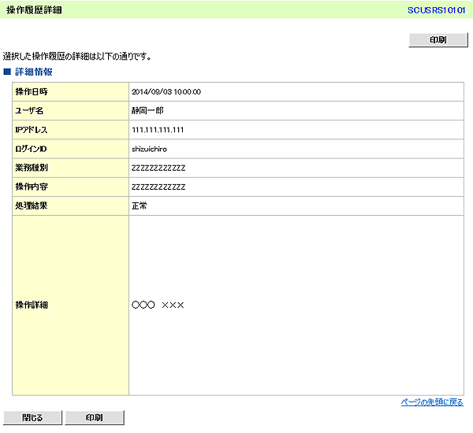Image resolution: width=473 pixels, height=433 pixels.
Task: Click the ログインID row label
Action: (x=31, y=149)
